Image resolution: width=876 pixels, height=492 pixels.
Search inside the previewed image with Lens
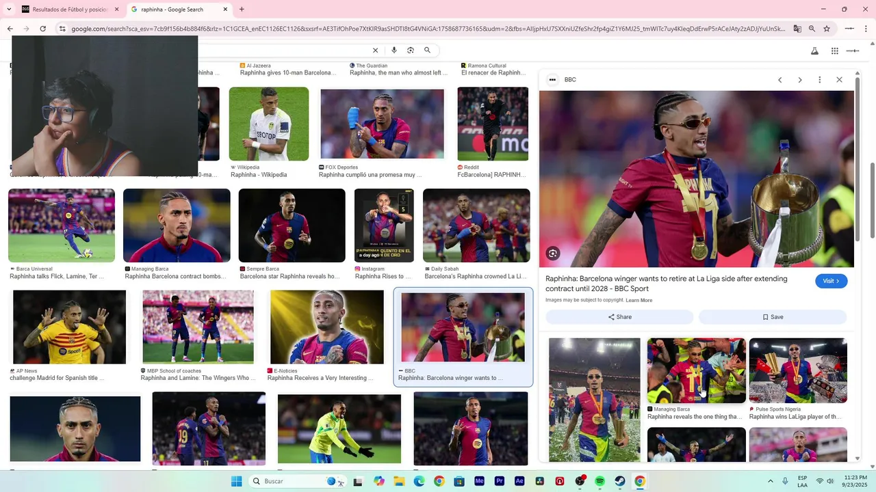coord(553,254)
